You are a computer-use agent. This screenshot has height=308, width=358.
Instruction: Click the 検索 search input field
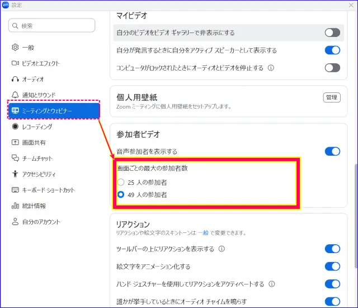coord(51,25)
